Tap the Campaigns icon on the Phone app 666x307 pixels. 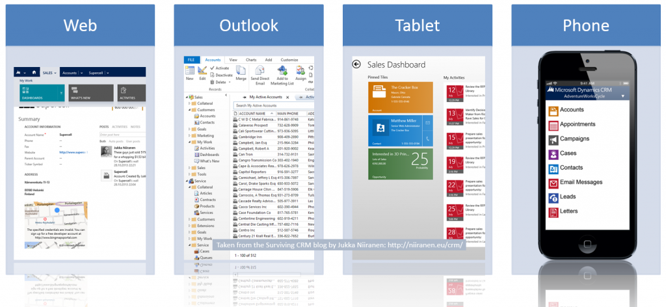[553, 140]
